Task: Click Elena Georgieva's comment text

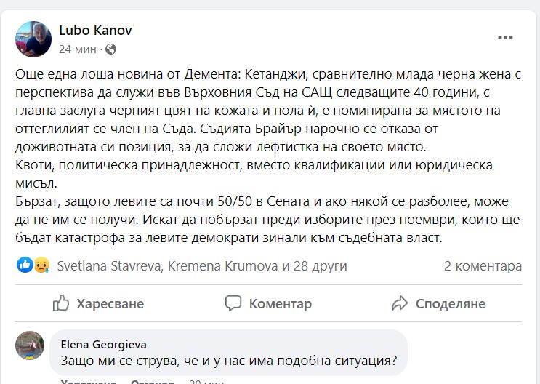Action: (x=228, y=359)
